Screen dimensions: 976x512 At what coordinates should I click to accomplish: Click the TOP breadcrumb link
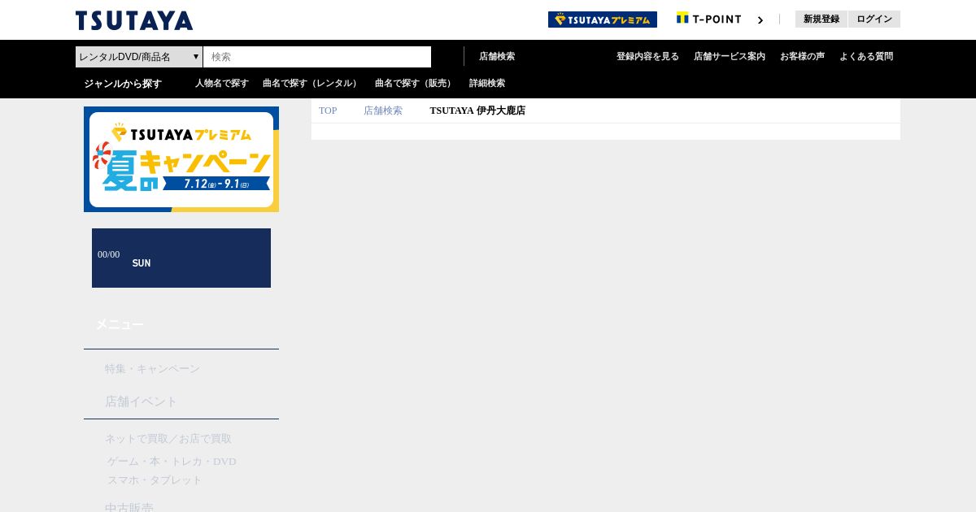[328, 111]
